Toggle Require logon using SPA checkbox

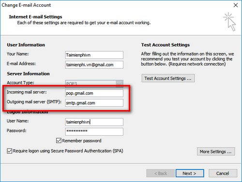coord(10,151)
